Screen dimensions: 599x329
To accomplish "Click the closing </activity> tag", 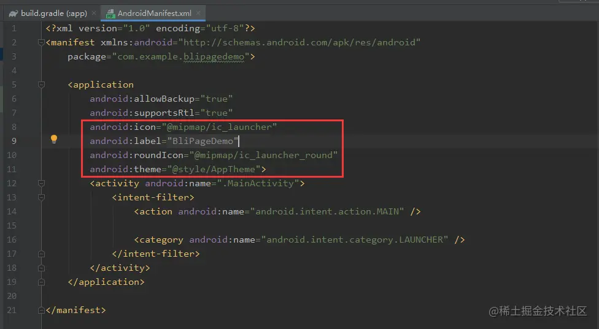I will [x=120, y=268].
